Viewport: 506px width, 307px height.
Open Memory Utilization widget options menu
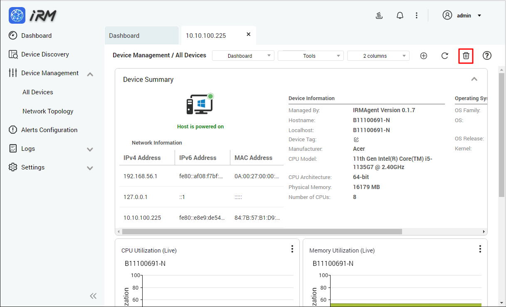(480, 248)
